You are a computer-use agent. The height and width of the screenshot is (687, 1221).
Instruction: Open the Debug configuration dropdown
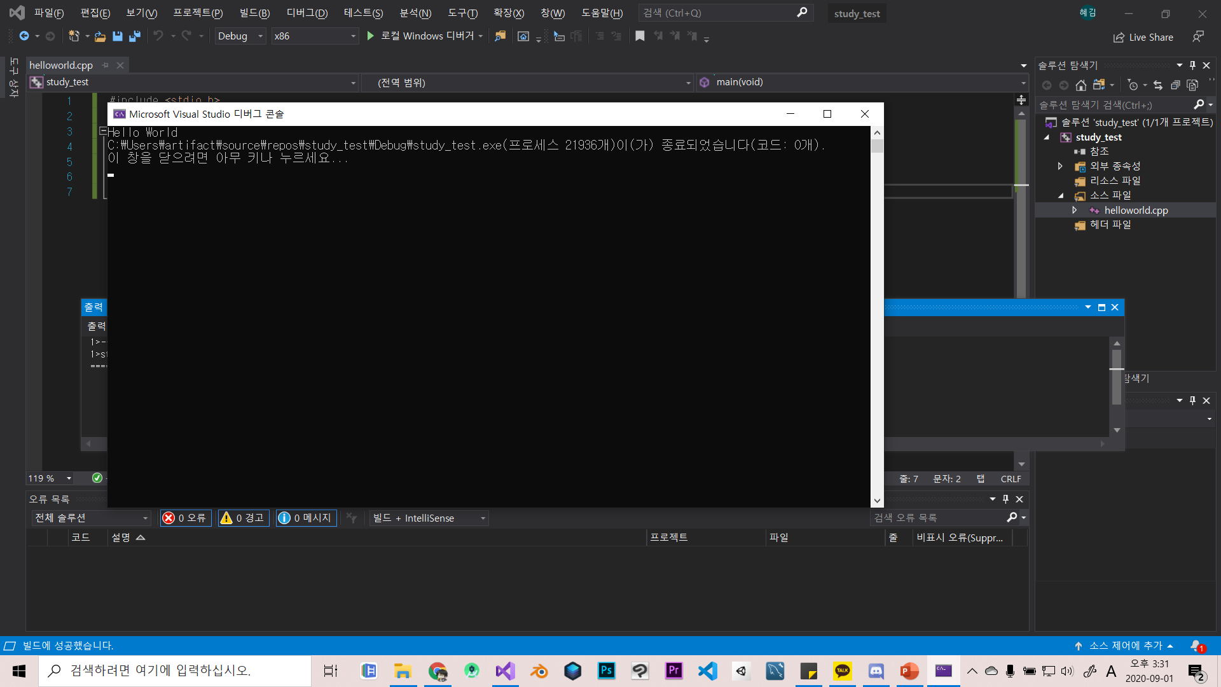(240, 36)
